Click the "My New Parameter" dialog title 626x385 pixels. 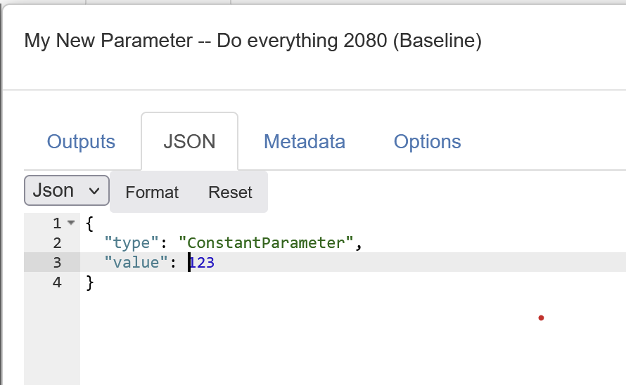253,41
